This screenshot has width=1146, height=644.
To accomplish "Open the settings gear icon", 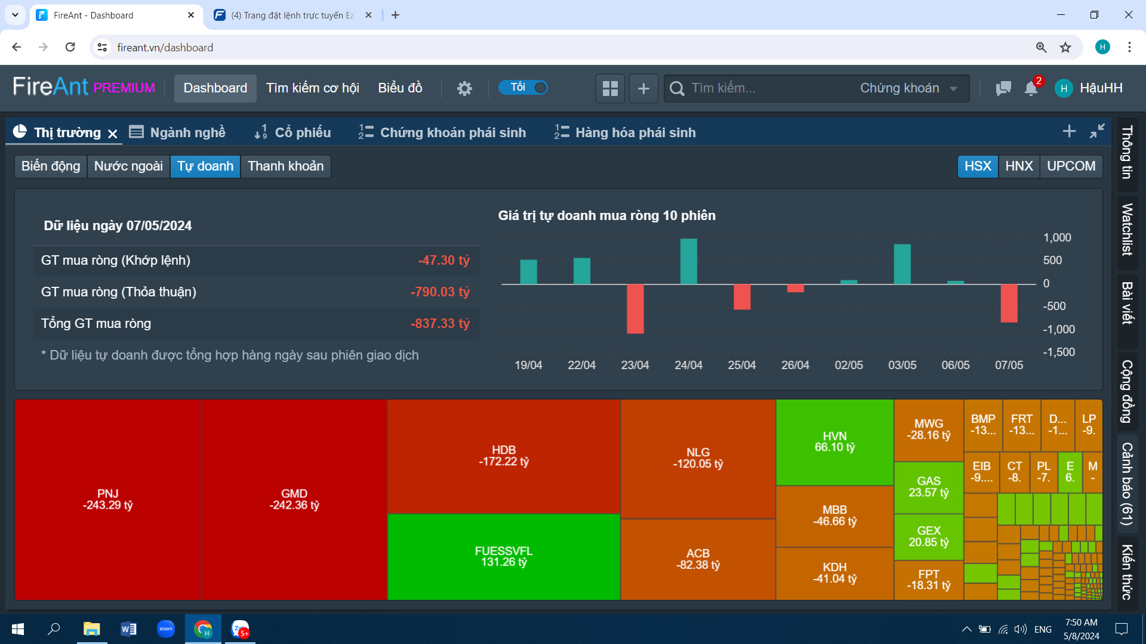I will point(464,89).
